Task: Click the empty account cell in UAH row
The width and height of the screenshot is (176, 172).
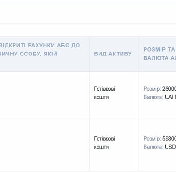Action: [45, 94]
